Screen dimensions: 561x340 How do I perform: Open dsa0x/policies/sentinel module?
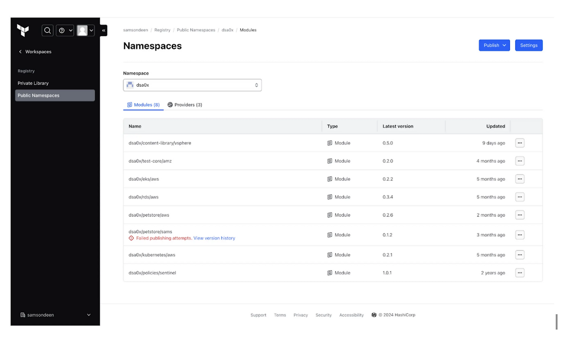point(153,273)
